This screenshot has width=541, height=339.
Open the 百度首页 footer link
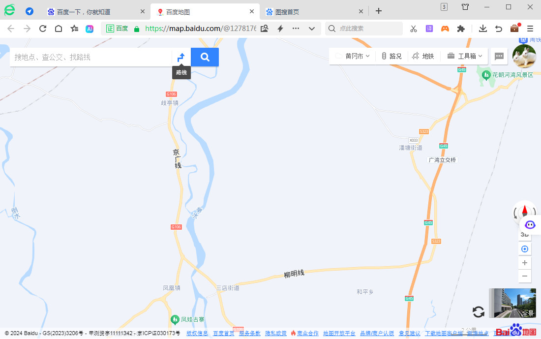pyautogui.click(x=224, y=333)
